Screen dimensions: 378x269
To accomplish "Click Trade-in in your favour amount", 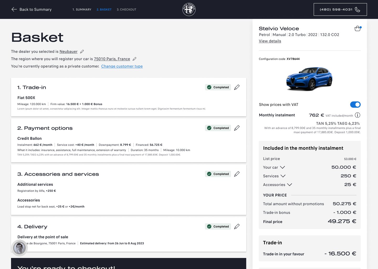I will [x=340, y=254].
